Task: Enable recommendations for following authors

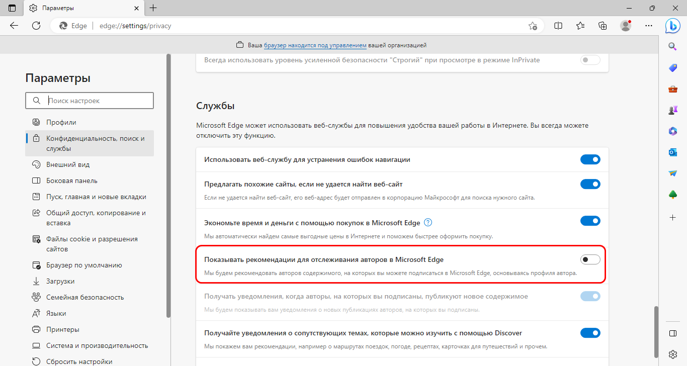Action: coord(590,259)
